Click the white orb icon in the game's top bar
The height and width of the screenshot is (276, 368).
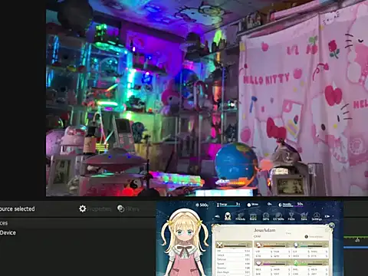point(249,205)
